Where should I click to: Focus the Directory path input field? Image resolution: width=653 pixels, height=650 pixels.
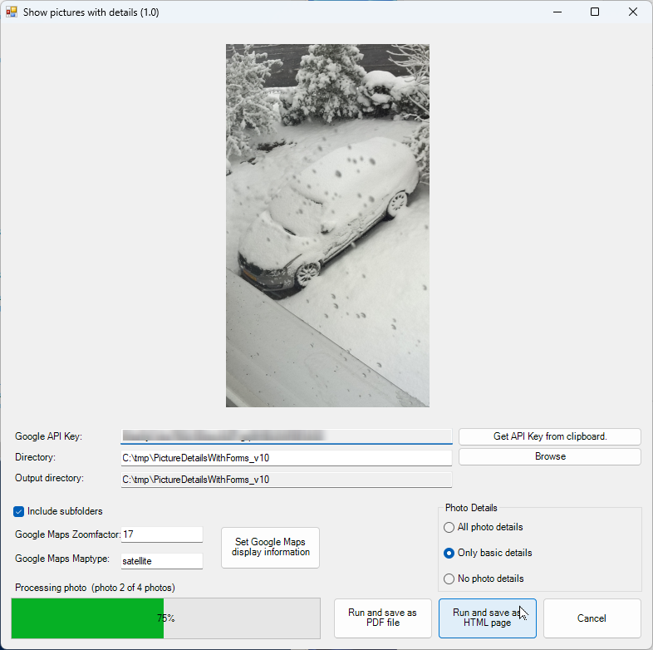click(x=286, y=457)
